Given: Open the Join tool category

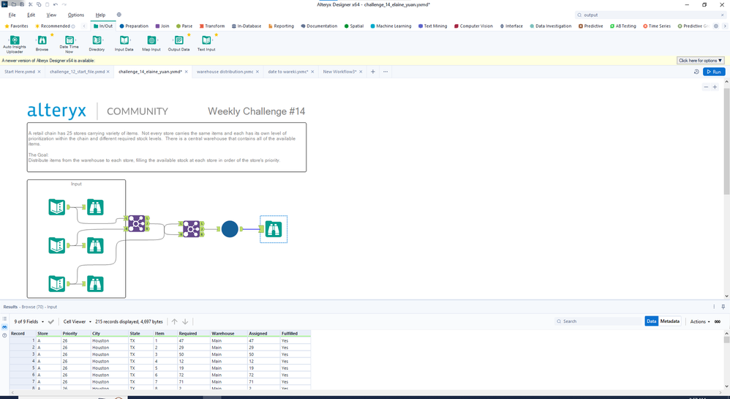Looking at the screenshot, I should [x=162, y=26].
